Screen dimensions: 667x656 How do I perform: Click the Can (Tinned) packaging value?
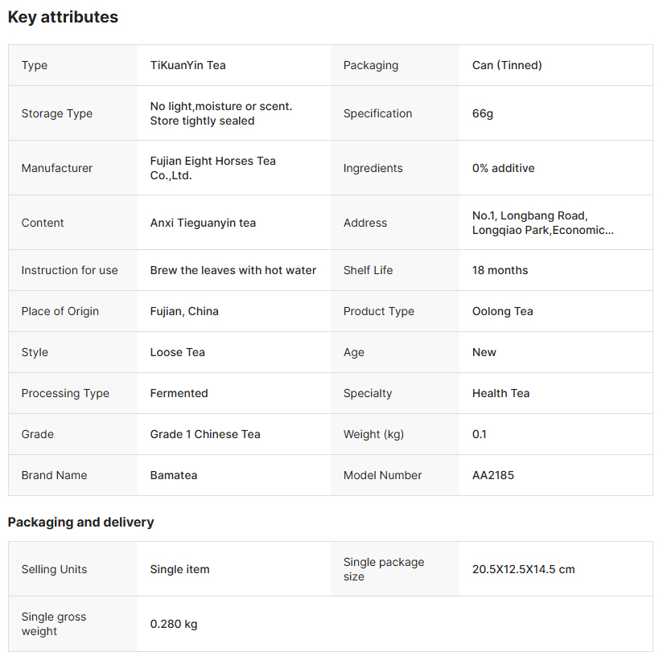tap(507, 65)
